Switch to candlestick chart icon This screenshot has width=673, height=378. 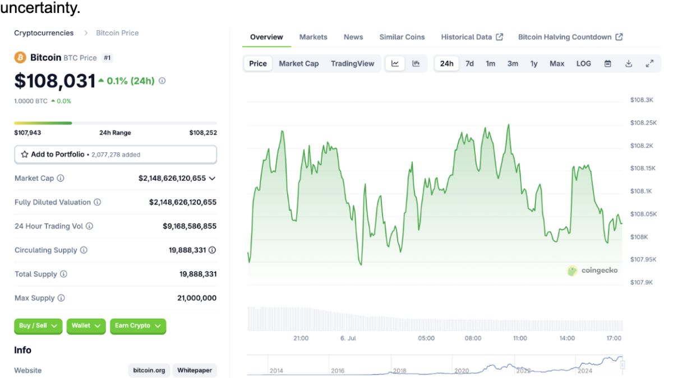[x=416, y=63]
